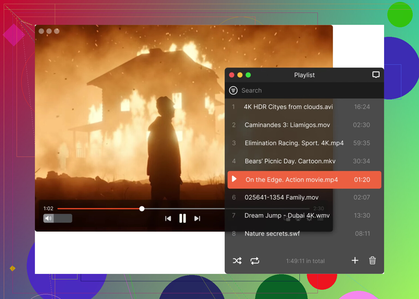Toggle repeat mode in the playlist
Viewport: 419px width, 299px height.
pos(255,261)
